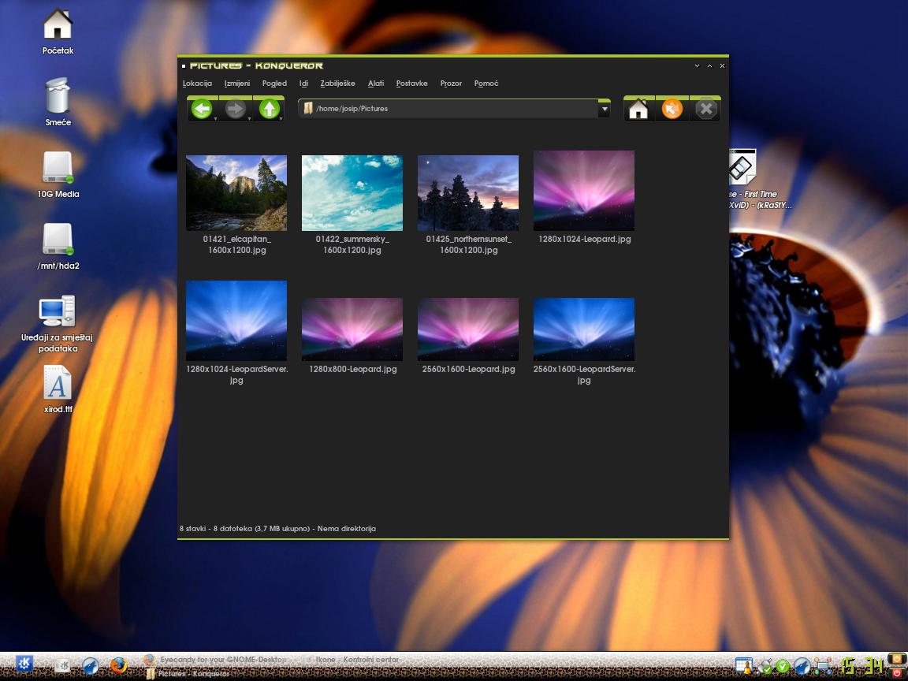908x681 pixels.
Task: Select the 01421_elcapitan thumbnail
Action: 236,193
